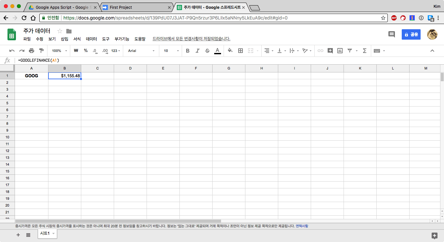Image resolution: width=444 pixels, height=242 pixels.
Task: Insert a chart using toolbar icon
Action: point(340,51)
